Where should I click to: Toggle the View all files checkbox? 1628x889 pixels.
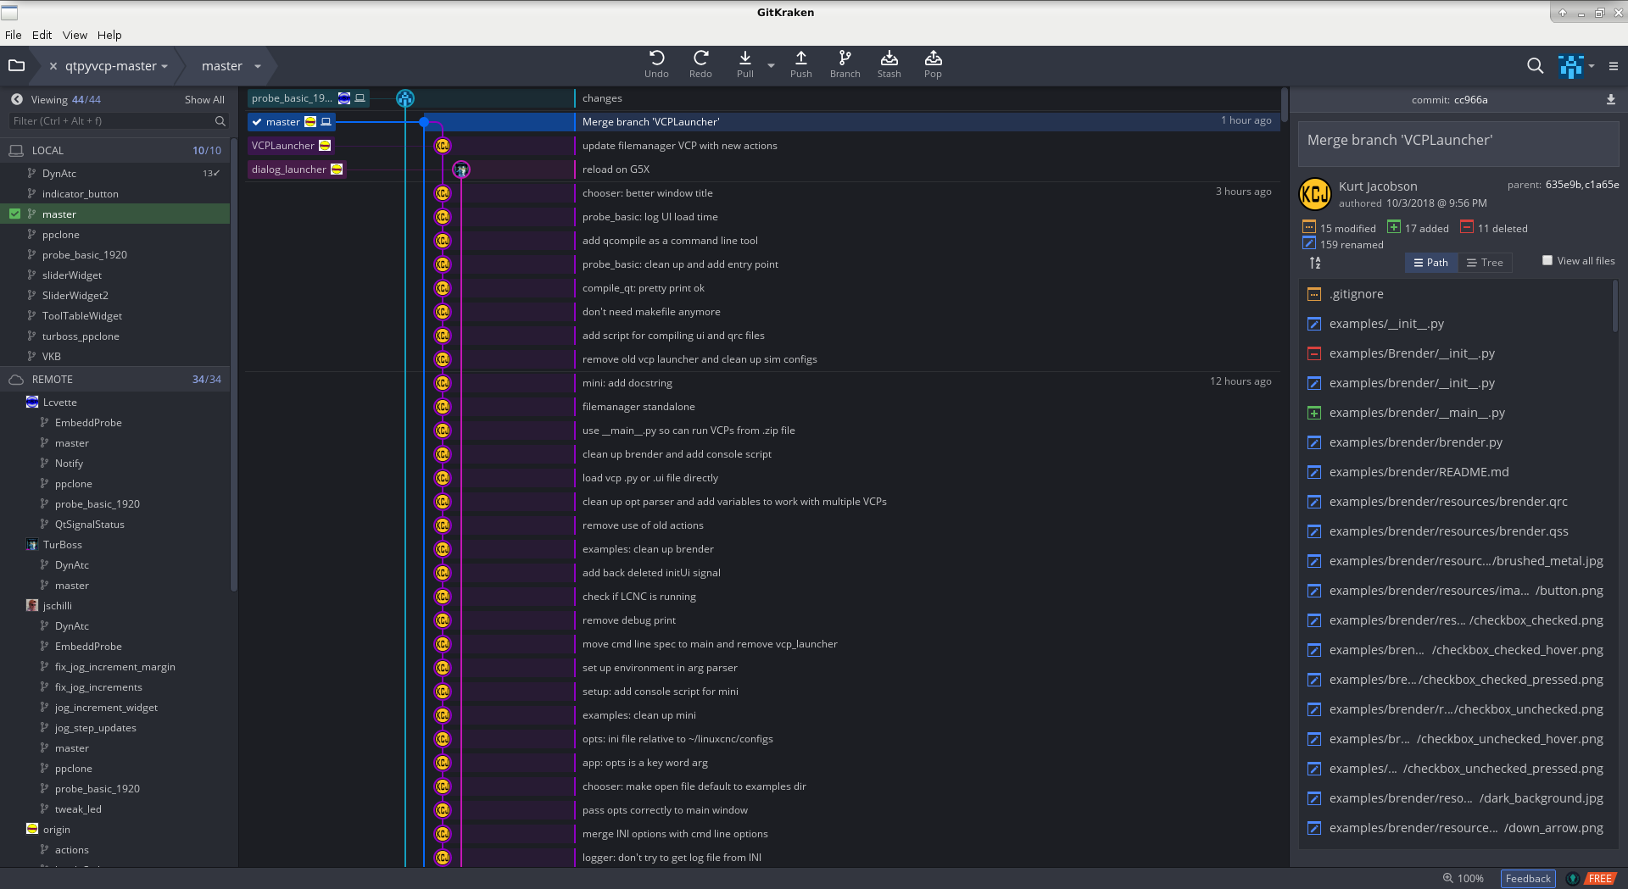click(x=1547, y=260)
